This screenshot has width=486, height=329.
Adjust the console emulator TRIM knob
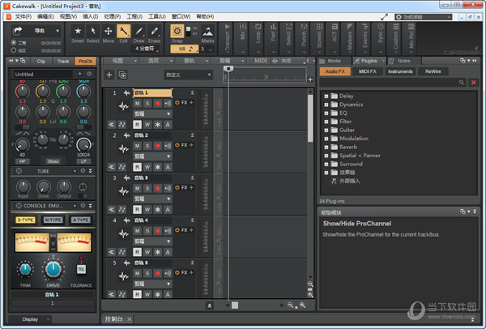(25, 269)
